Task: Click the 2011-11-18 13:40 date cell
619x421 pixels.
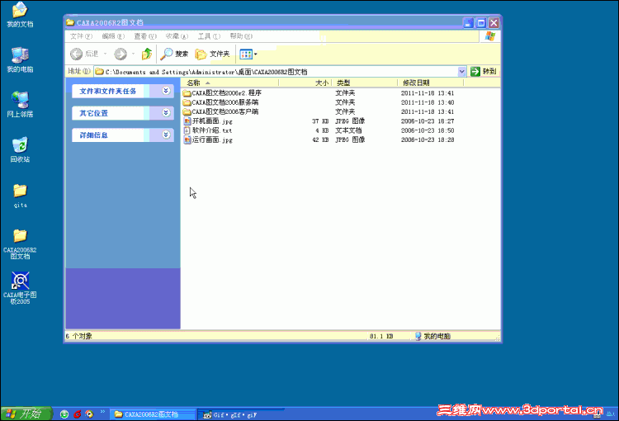Action: pyautogui.click(x=428, y=102)
